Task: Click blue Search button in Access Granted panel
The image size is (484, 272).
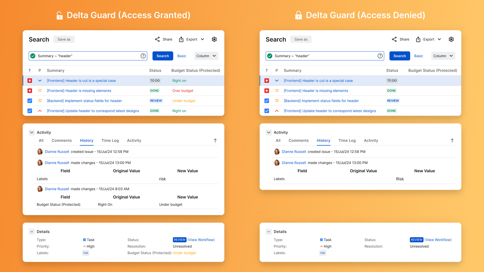Action: coord(163,56)
